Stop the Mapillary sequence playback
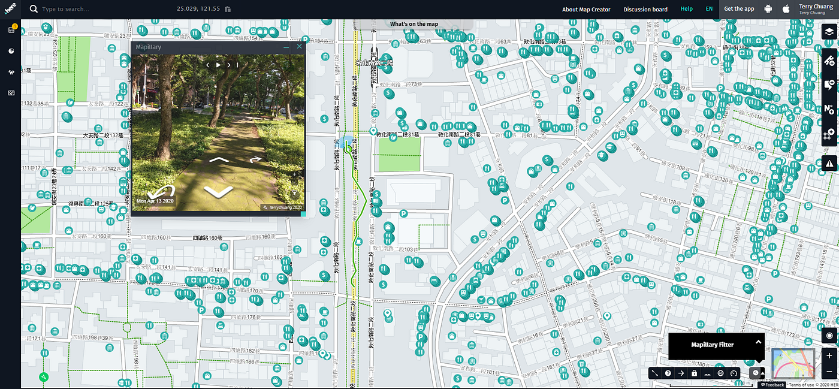The width and height of the screenshot is (839, 389). (237, 65)
